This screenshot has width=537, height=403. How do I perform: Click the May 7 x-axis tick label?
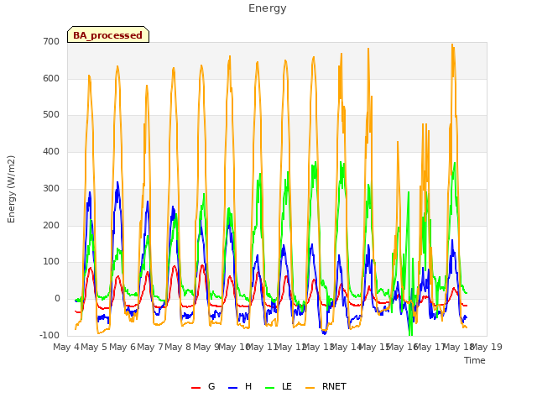pos(150,347)
